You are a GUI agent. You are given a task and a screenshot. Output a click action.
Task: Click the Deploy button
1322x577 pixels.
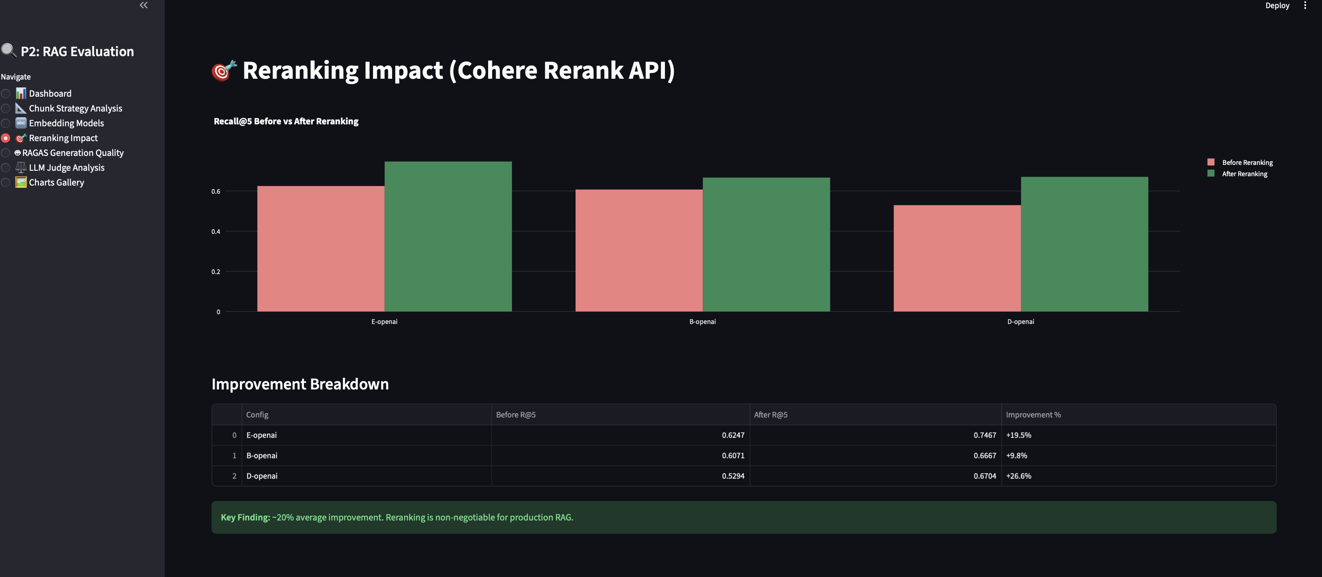click(x=1277, y=5)
